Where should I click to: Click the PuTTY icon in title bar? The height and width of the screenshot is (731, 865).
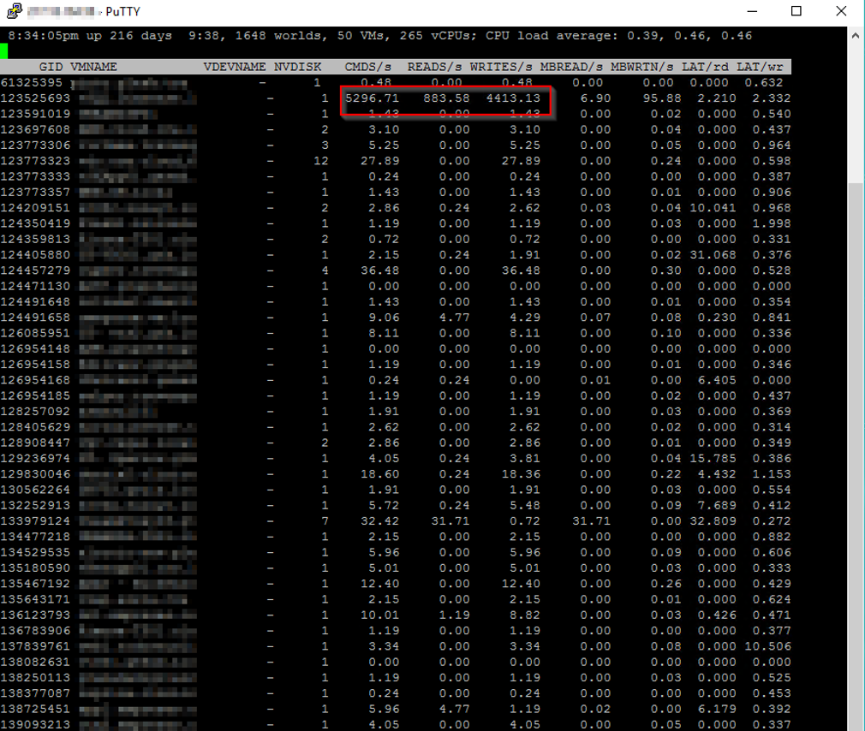(13, 12)
